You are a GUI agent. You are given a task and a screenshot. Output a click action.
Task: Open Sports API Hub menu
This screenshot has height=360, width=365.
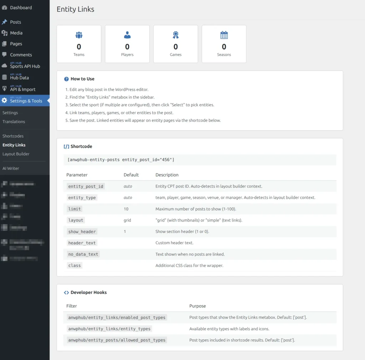click(25, 66)
